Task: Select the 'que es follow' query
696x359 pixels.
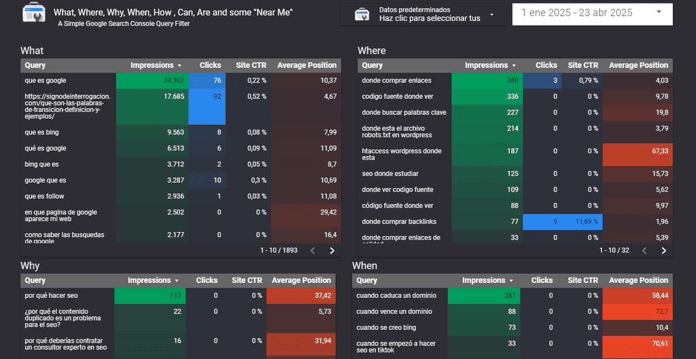Action: pyautogui.click(x=46, y=196)
